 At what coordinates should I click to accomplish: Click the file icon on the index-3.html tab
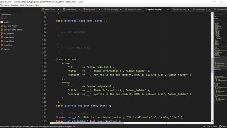tap(64, 10)
